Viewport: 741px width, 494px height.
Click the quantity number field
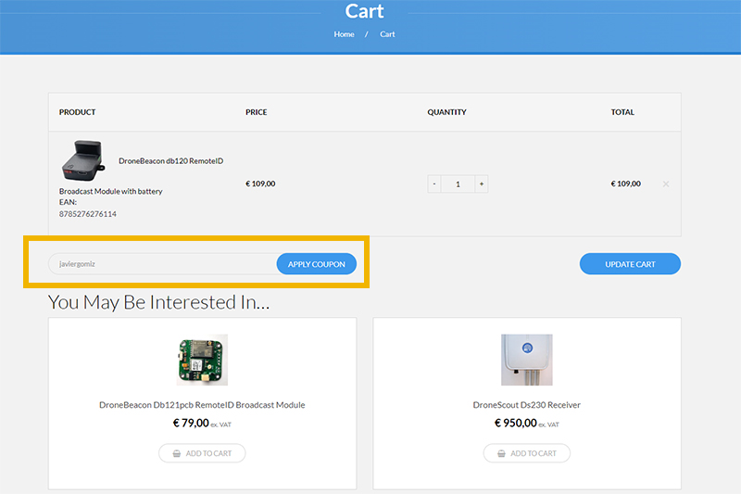pos(458,184)
